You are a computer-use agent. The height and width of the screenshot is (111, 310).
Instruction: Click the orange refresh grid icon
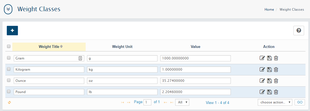[9, 103]
